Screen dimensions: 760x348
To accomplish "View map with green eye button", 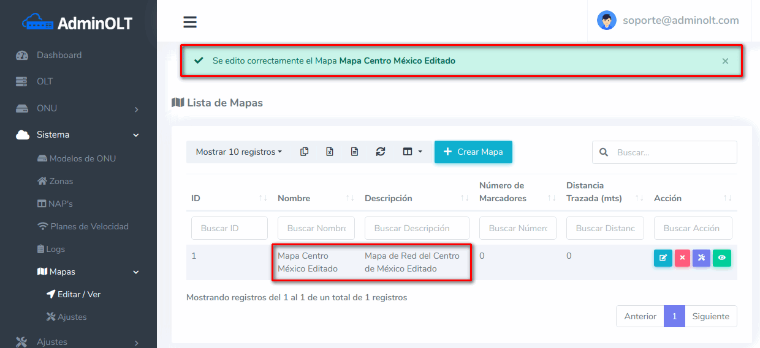I will (x=721, y=258).
